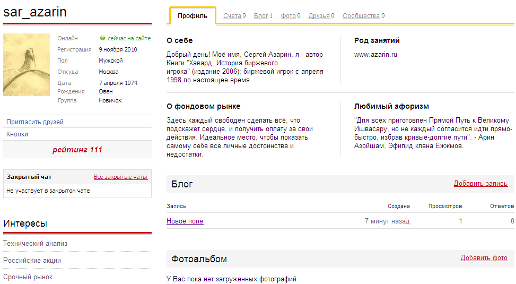The width and height of the screenshot is (516, 284).
Task: Click Добавить запись in the blog section
Action: coord(480,184)
